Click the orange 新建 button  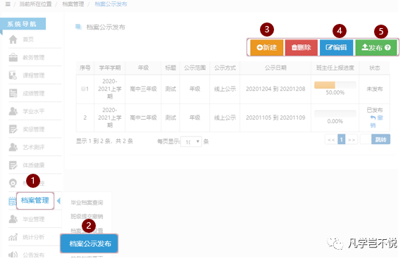pos(267,48)
